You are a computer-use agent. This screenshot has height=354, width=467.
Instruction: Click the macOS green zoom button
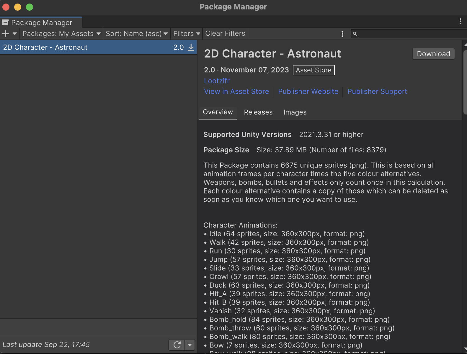click(30, 7)
